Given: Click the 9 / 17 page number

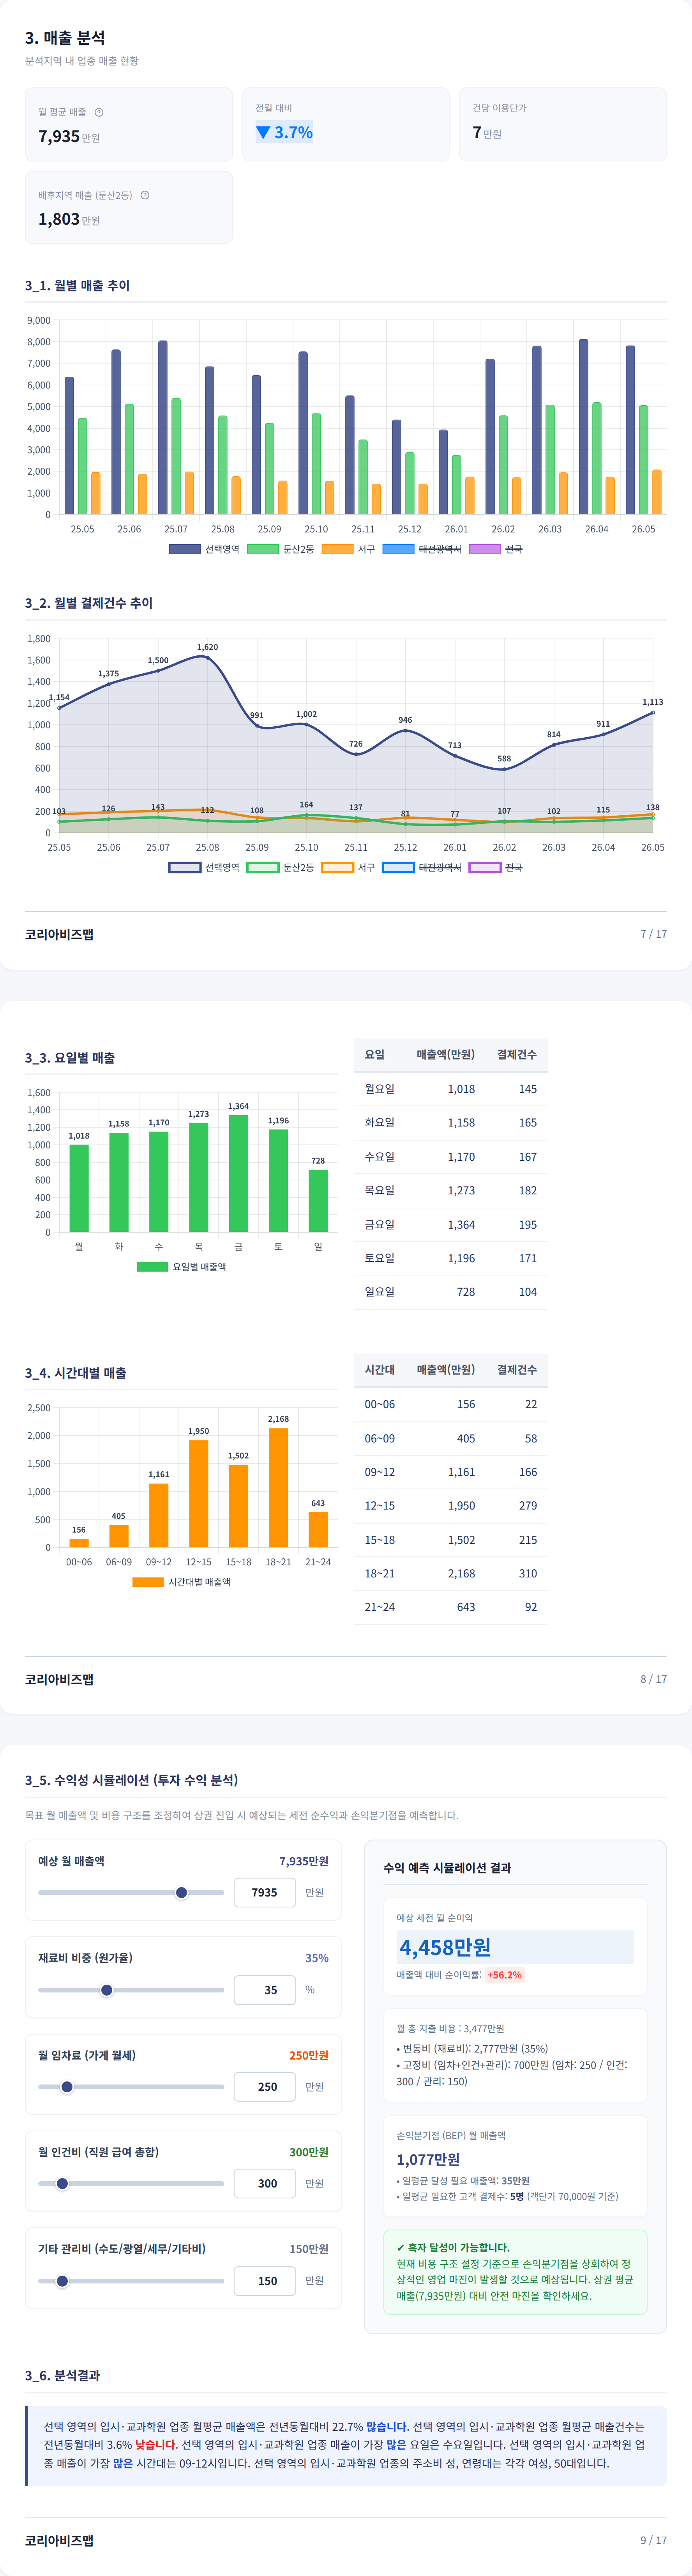Looking at the screenshot, I should click(653, 2540).
